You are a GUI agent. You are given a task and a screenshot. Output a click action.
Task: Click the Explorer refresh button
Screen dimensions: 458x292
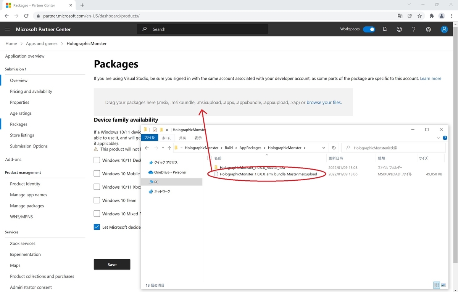pyautogui.click(x=334, y=148)
